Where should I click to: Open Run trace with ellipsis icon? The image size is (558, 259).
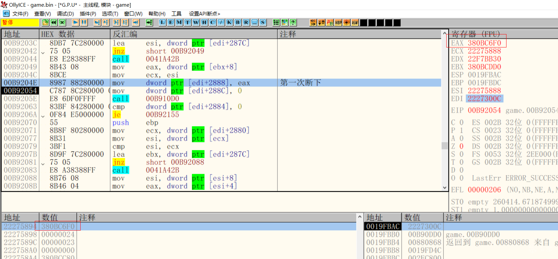(x=255, y=22)
